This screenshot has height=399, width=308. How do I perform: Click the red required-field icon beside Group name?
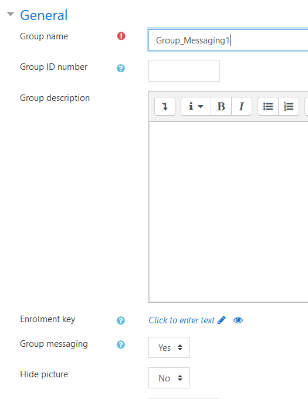pyautogui.click(x=121, y=36)
